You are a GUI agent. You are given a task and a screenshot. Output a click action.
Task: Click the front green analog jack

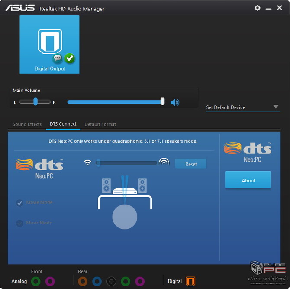(35, 281)
